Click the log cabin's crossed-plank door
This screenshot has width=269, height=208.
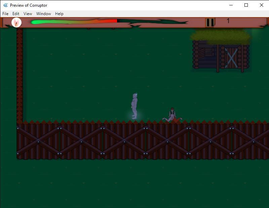click(x=231, y=58)
